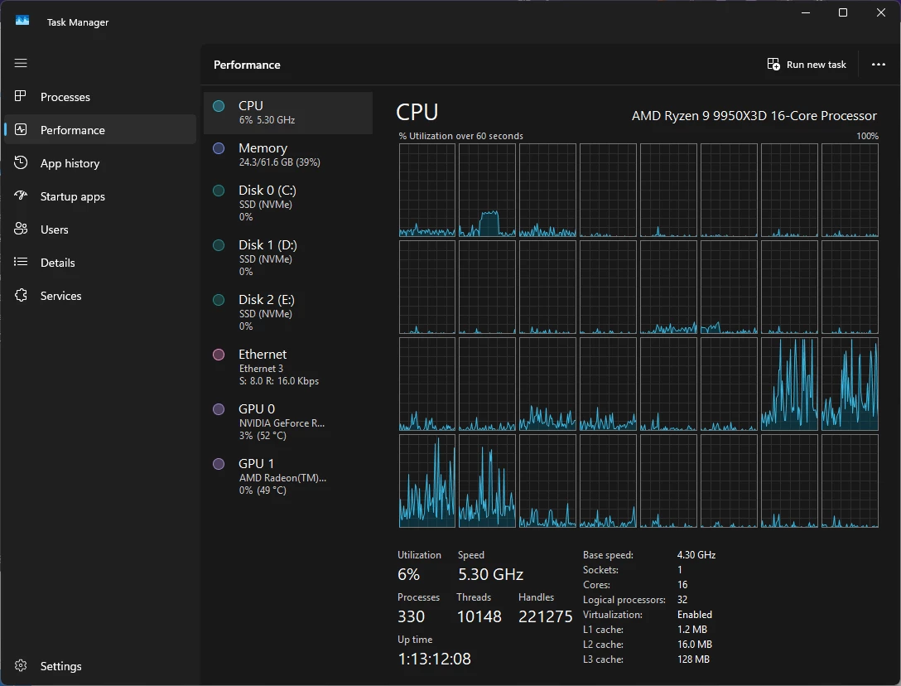
Task: Open the Settings gear icon
Action: click(22, 666)
